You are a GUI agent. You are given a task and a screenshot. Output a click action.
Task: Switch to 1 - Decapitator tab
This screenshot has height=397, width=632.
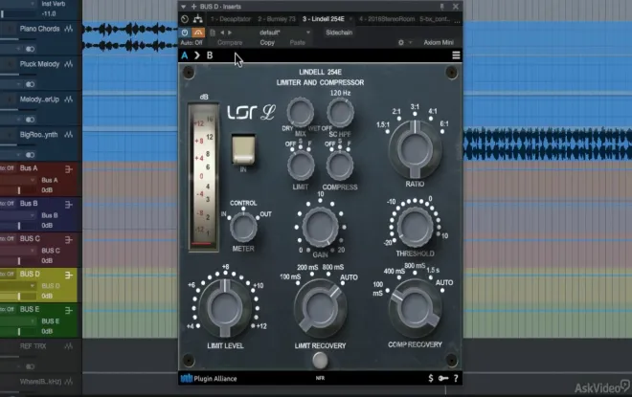click(231, 19)
